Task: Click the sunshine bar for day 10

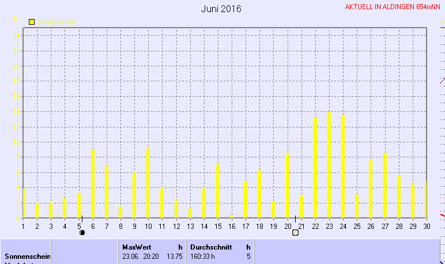Action: [148, 183]
